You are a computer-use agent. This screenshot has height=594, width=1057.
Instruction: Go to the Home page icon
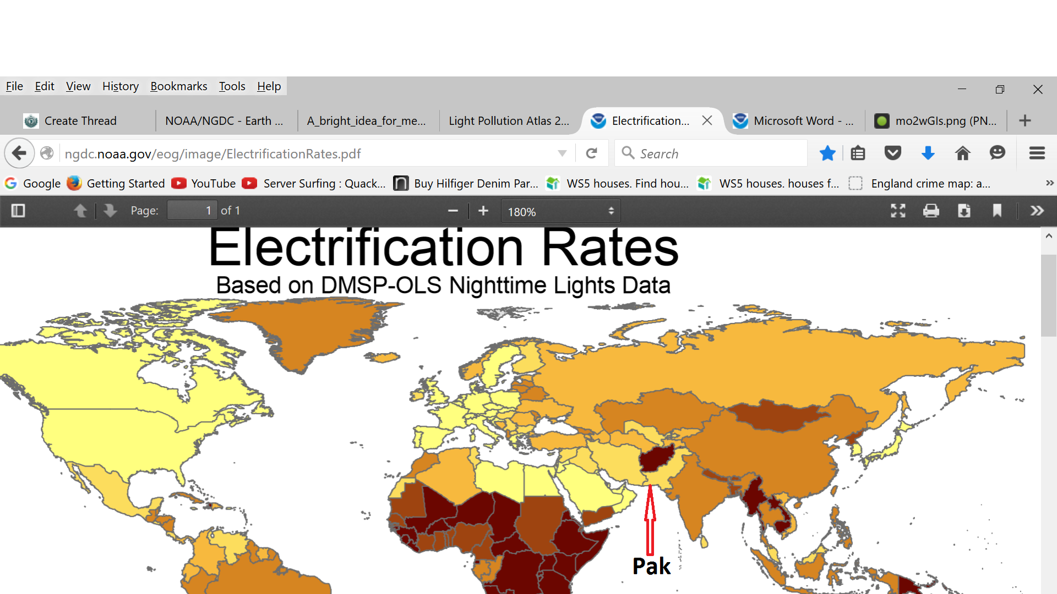[963, 153]
